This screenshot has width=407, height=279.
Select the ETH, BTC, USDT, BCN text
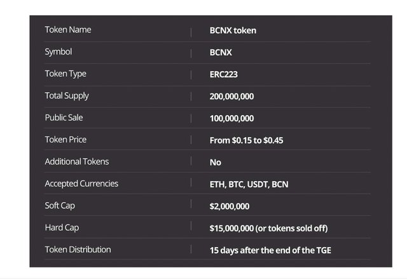[x=249, y=184]
